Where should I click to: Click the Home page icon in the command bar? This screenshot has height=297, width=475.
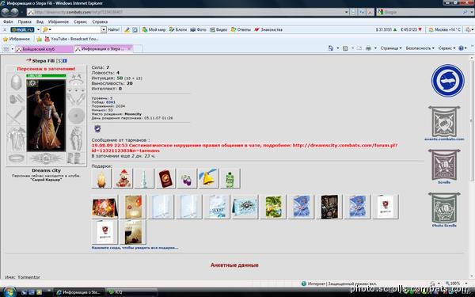click(330, 48)
